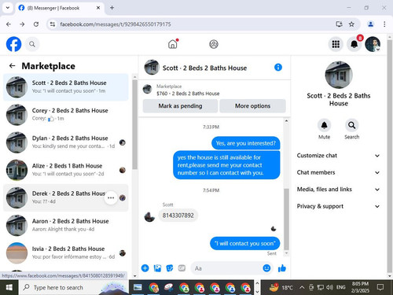Open conversation info blue icon in chat header

[x=278, y=68]
